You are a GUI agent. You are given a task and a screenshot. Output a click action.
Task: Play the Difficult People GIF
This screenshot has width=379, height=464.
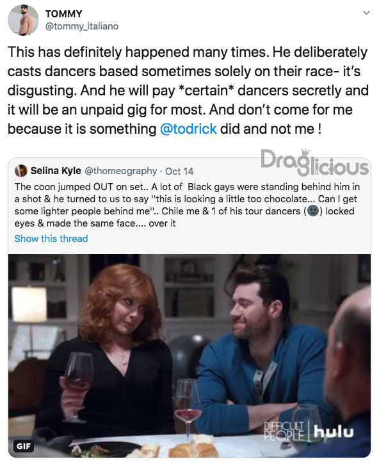[x=189, y=356]
